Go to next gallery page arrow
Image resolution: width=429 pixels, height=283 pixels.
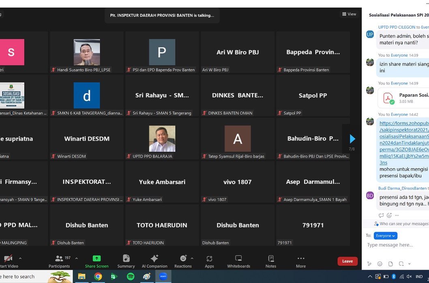[x=352, y=139]
